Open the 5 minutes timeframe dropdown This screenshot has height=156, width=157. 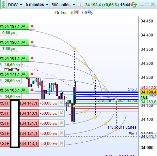pyautogui.click(x=37, y=5)
